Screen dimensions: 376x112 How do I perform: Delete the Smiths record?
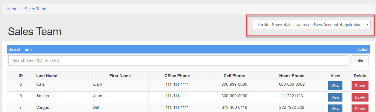[360, 97]
